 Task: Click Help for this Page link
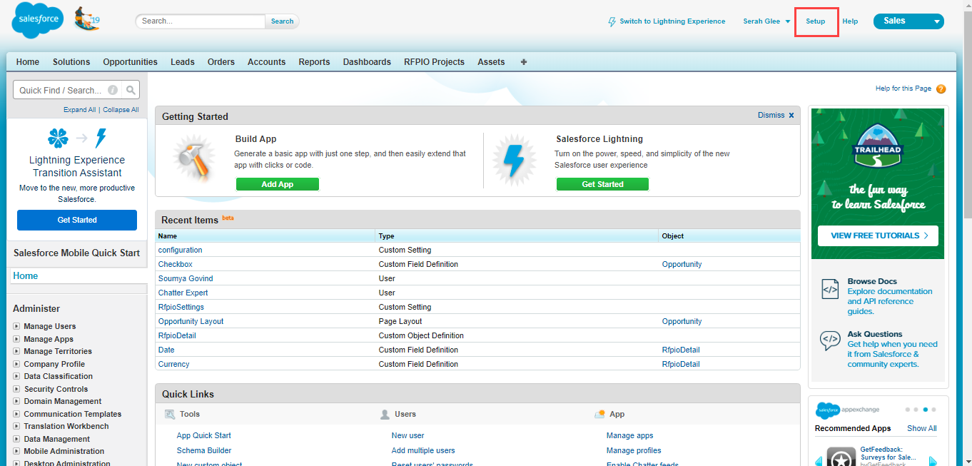pos(903,88)
